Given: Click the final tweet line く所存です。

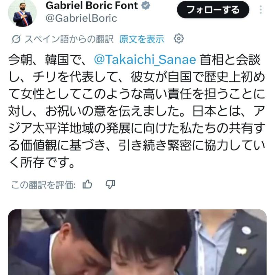Looking at the screenshot, I should click(x=42, y=163).
